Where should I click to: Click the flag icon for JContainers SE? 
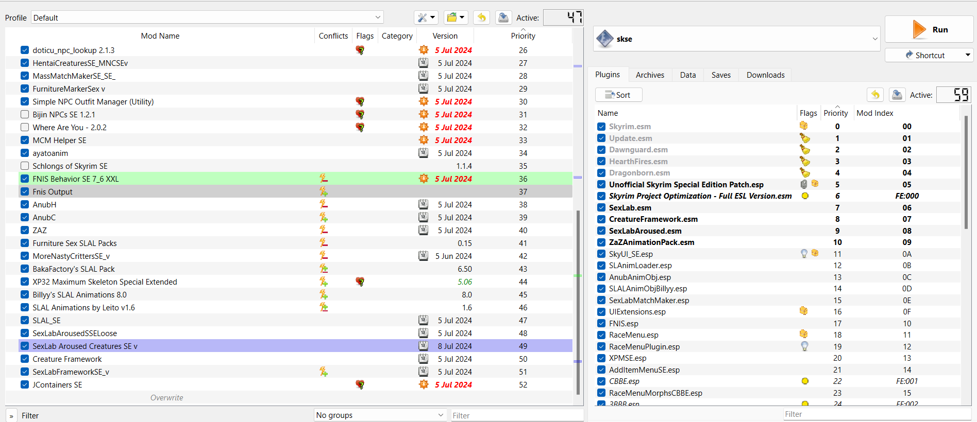[x=360, y=384]
